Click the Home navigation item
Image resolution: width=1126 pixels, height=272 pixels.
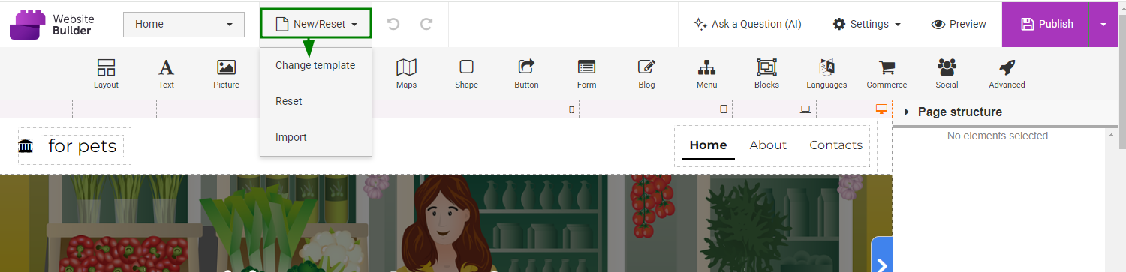[x=708, y=145]
